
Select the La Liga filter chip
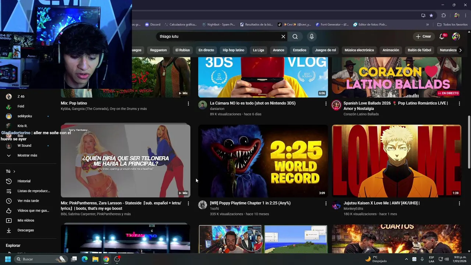(258, 50)
